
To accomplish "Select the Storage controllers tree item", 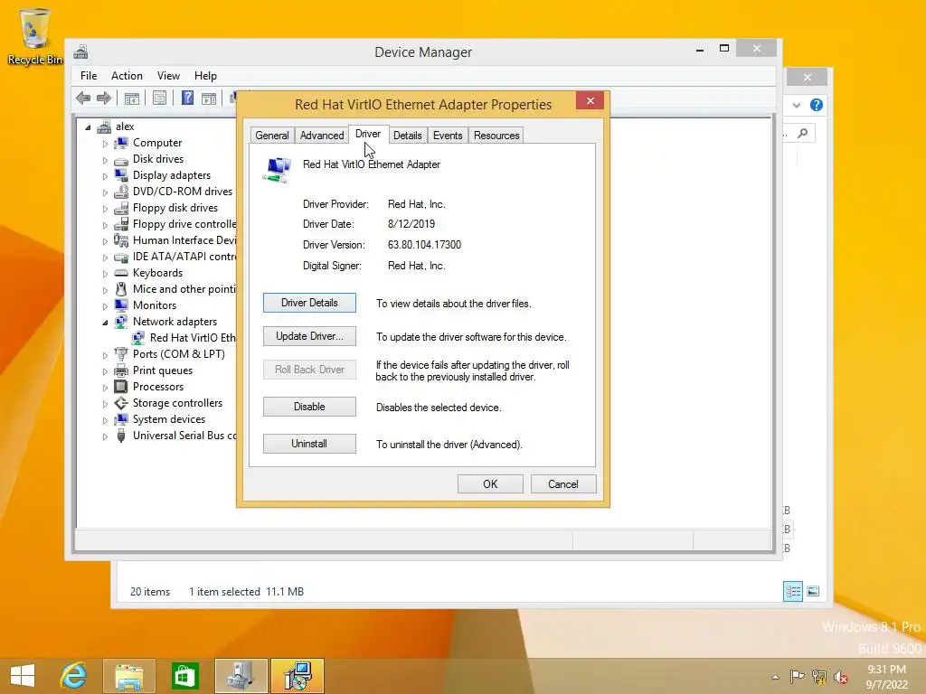I will pos(177,403).
